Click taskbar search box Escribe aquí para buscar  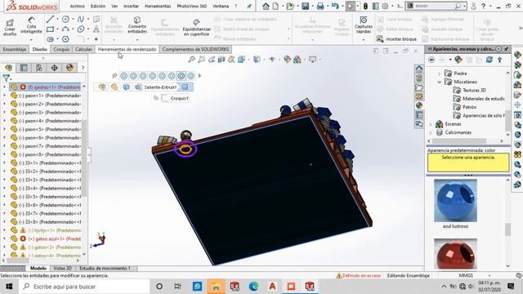(84, 287)
